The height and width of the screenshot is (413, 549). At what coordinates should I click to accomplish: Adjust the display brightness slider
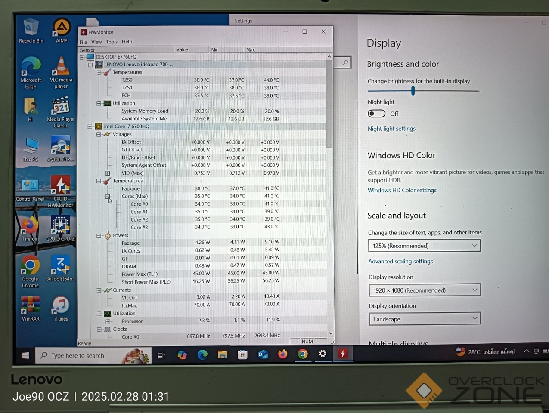click(413, 91)
